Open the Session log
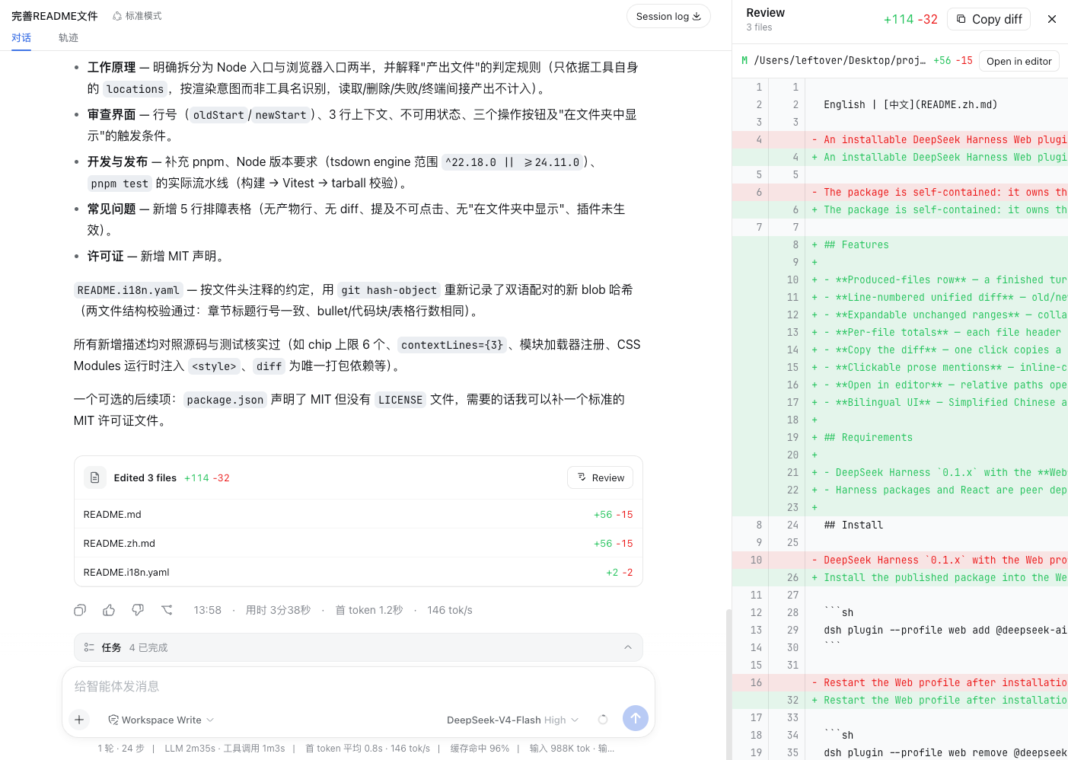This screenshot has width=1068, height=760. [668, 16]
